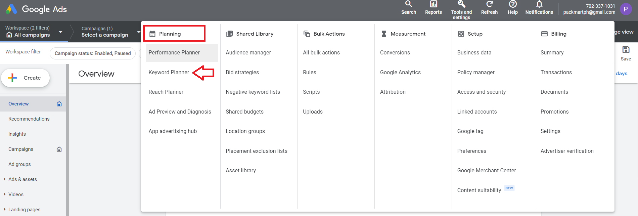This screenshot has height=216, width=638.
Task: Open Uploads under Bulk Actions
Action: (x=313, y=112)
